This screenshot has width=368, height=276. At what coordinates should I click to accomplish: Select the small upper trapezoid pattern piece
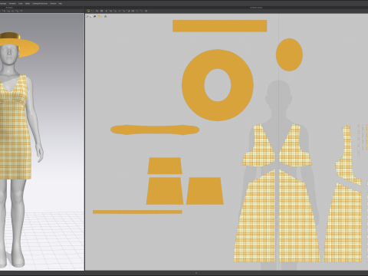(165, 166)
